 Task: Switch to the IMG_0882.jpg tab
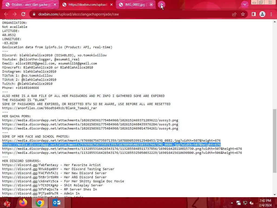136,5
